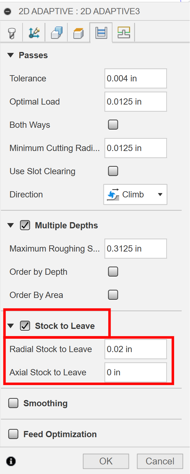Collapse the dialog with the minus icon
The width and height of the screenshot is (190, 474).
coord(8,12)
